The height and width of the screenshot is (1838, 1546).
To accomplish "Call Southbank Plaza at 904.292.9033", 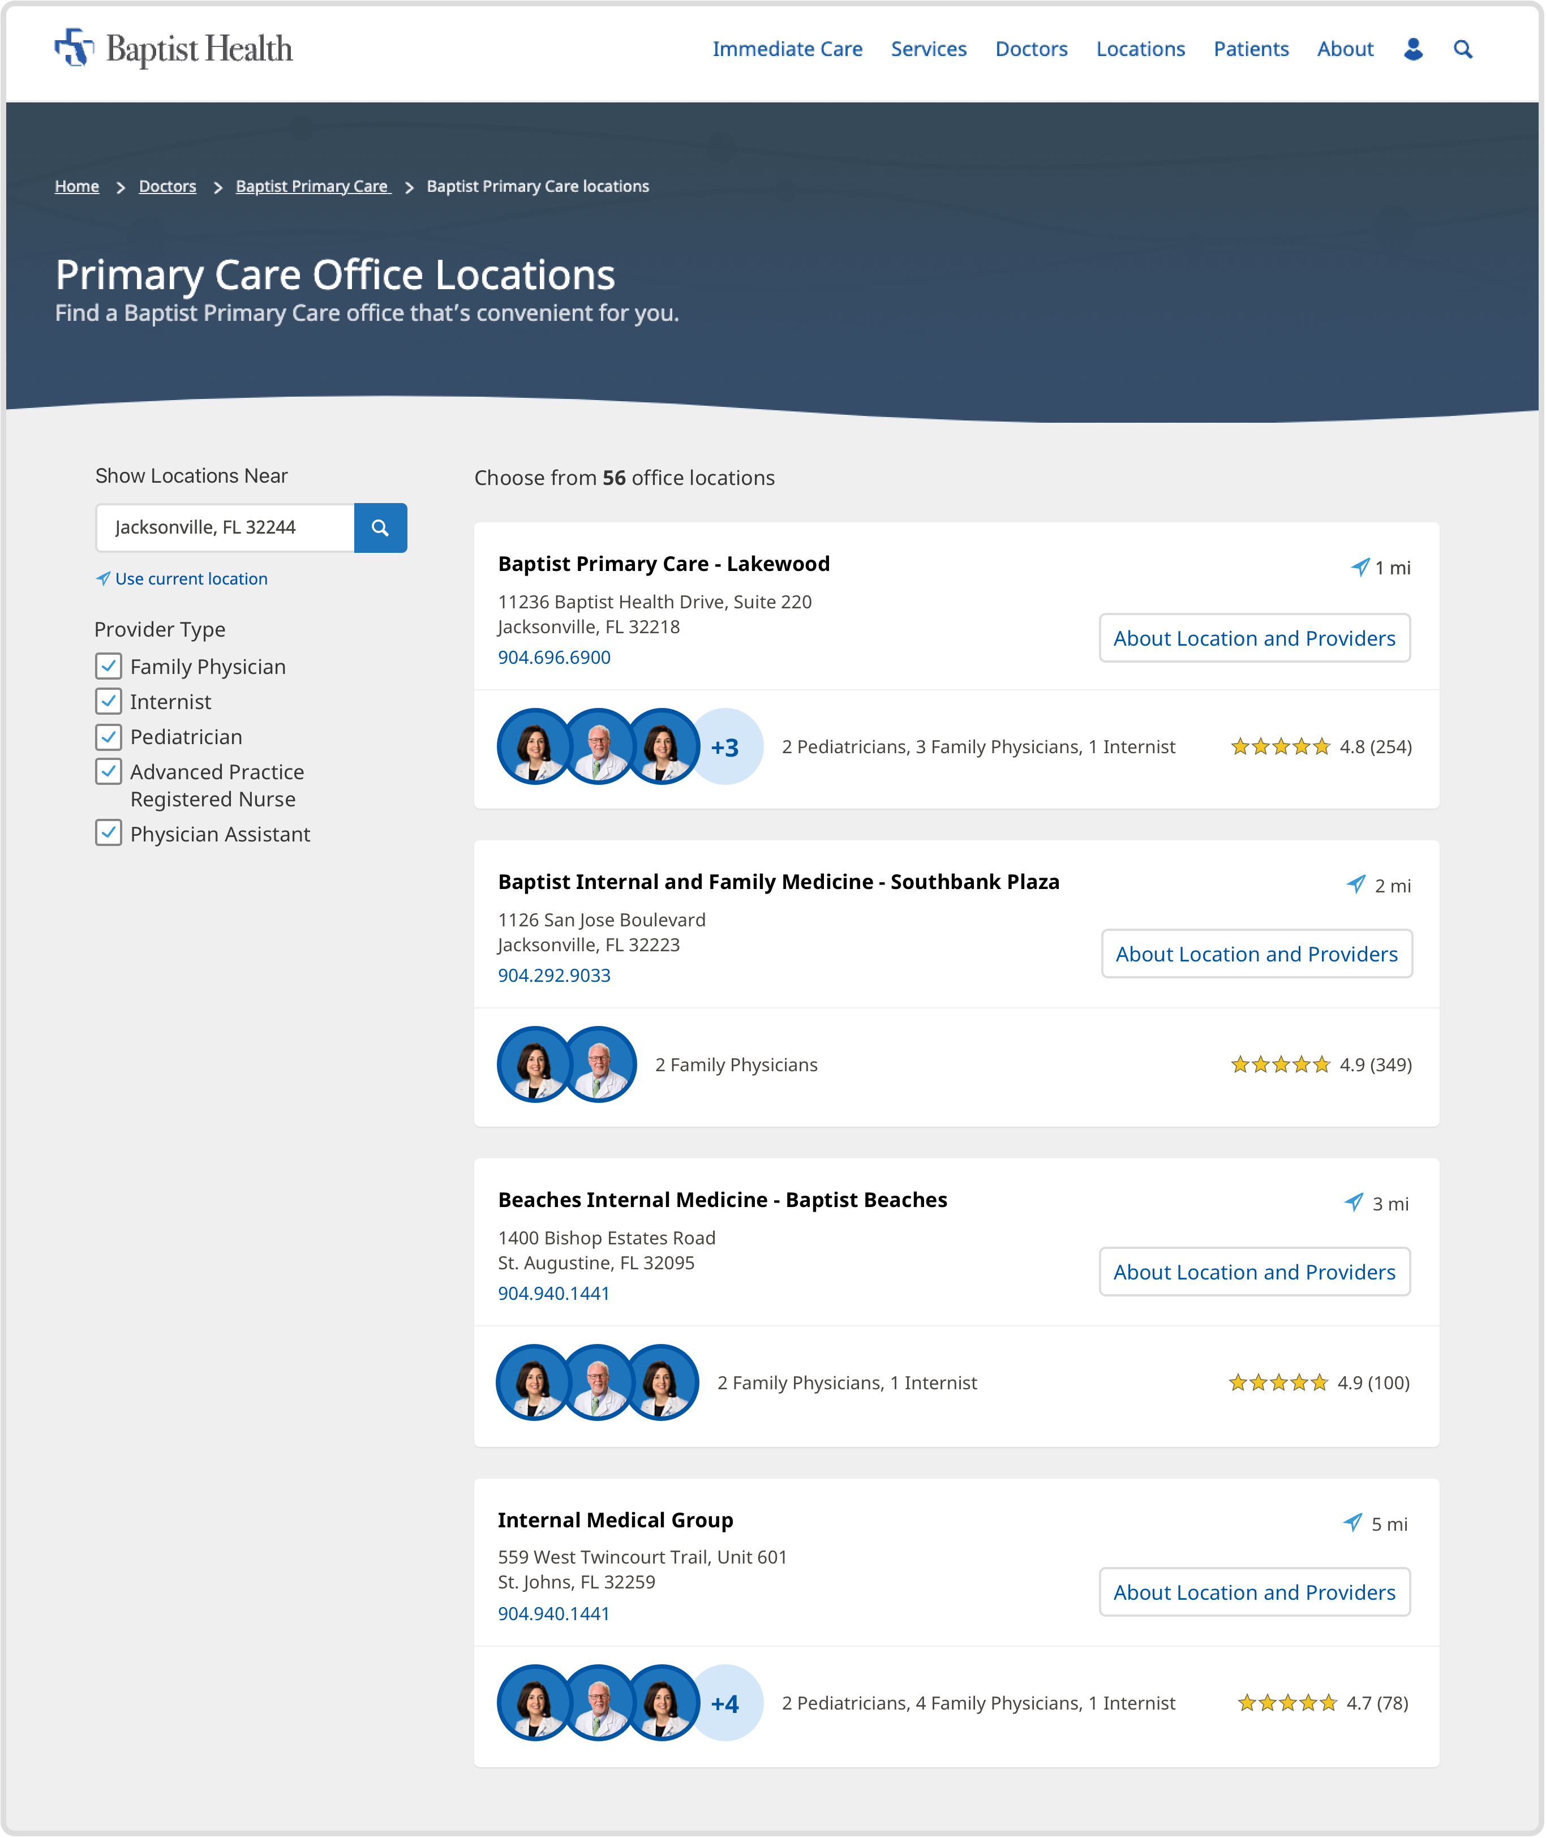I will click(555, 976).
